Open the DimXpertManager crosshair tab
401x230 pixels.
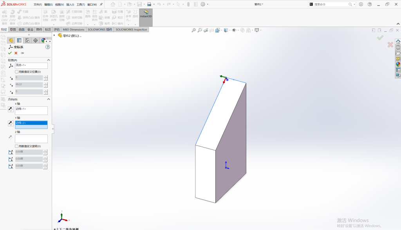(x=35, y=40)
